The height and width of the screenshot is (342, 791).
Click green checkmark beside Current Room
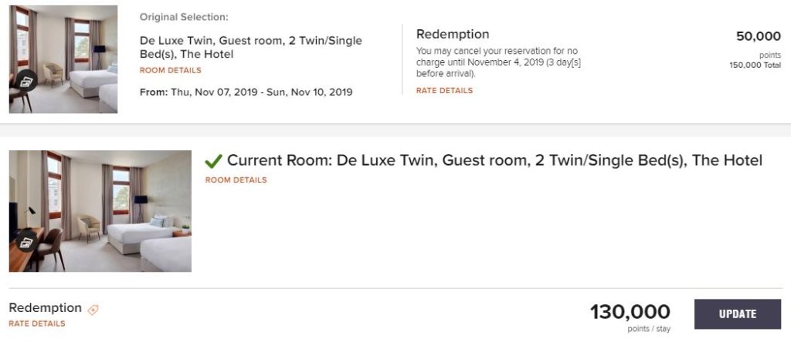pos(213,161)
